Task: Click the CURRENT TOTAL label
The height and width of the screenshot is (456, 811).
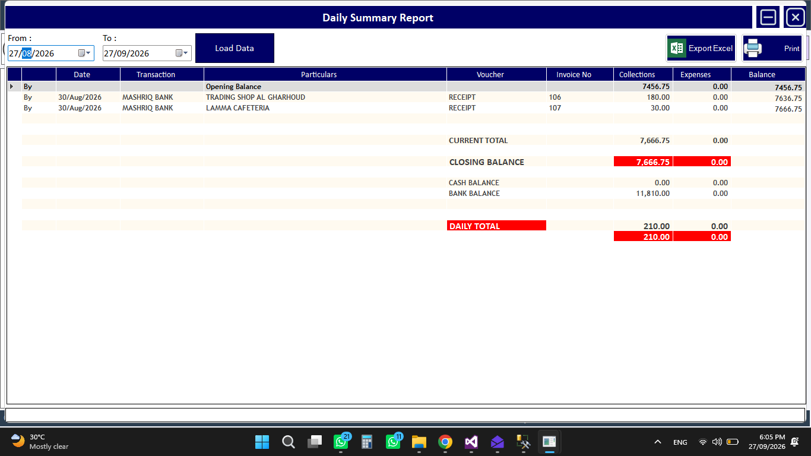Action: [x=479, y=141]
